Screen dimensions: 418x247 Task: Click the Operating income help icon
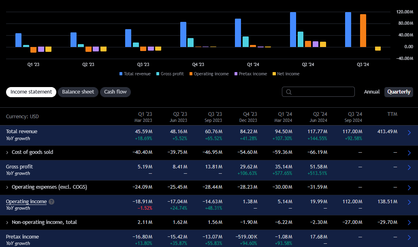pyautogui.click(x=51, y=202)
